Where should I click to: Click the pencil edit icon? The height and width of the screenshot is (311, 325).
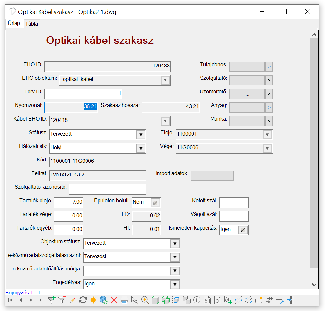pos(73,300)
